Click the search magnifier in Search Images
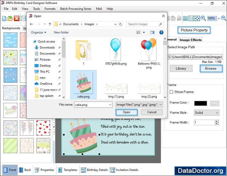The image size is (227, 176). click(x=160, y=24)
